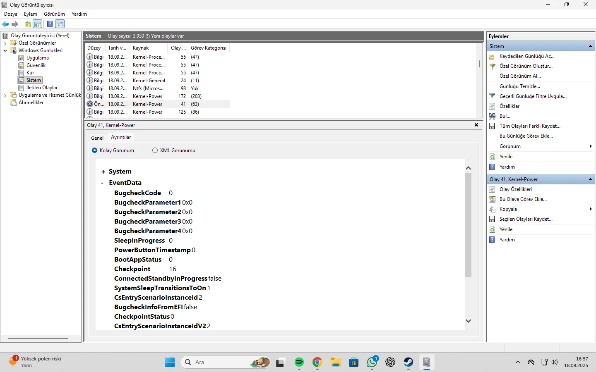The height and width of the screenshot is (372, 596).
Task: Click the details pane vertical scrollbar thumb
Action: pyautogui.click(x=469, y=225)
